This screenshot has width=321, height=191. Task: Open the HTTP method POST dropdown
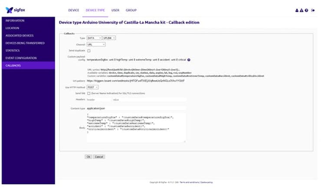tap(92, 87)
